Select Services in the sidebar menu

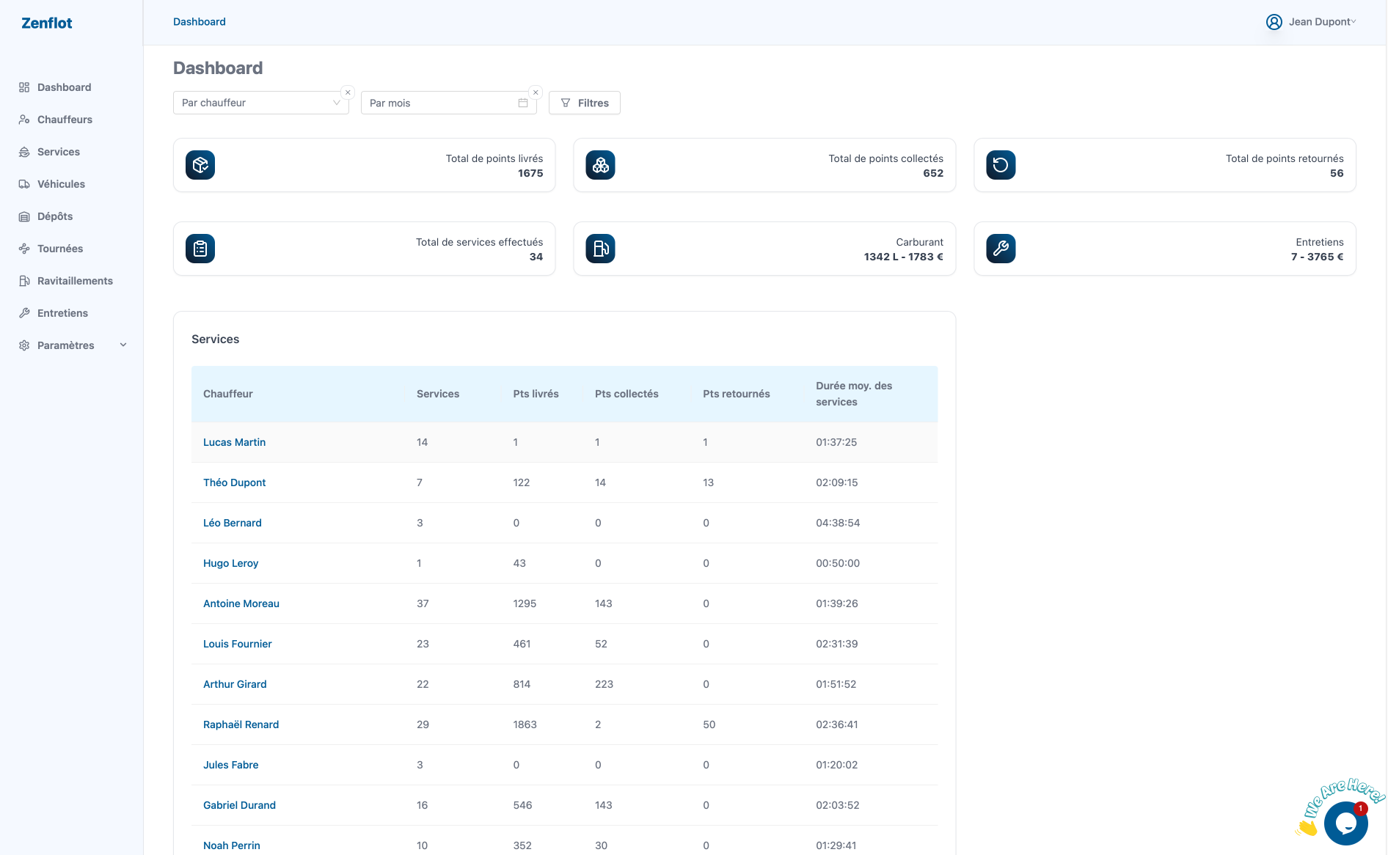click(59, 152)
